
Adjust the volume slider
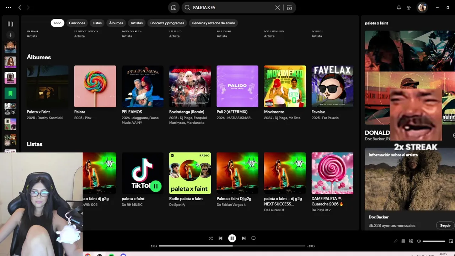[x=434, y=241]
